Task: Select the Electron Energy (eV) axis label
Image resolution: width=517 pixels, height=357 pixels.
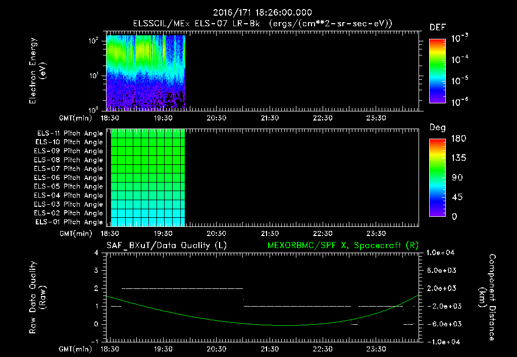Action: (37, 71)
